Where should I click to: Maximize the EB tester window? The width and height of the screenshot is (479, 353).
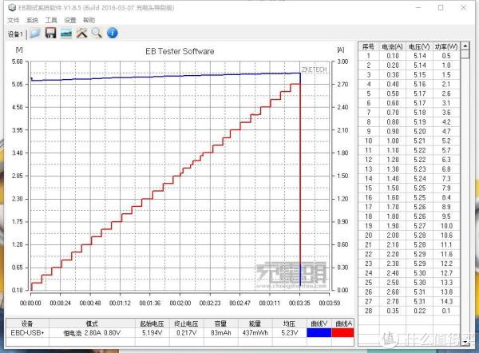[441, 8]
